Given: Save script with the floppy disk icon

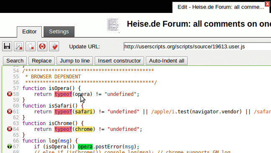Looking at the screenshot, I should pos(7,46).
